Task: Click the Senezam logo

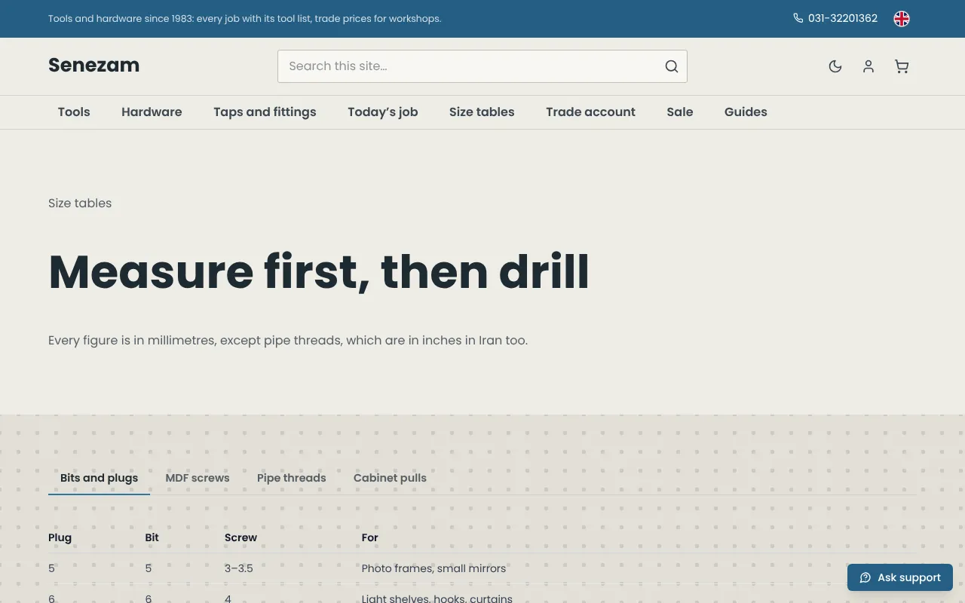Action: click(93, 66)
